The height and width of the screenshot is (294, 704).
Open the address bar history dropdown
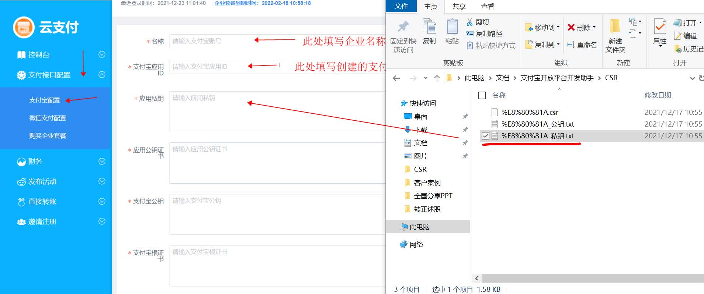tap(692, 78)
